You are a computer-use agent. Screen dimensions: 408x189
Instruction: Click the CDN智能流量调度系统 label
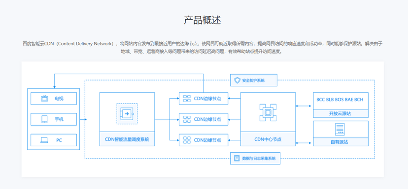(127, 139)
